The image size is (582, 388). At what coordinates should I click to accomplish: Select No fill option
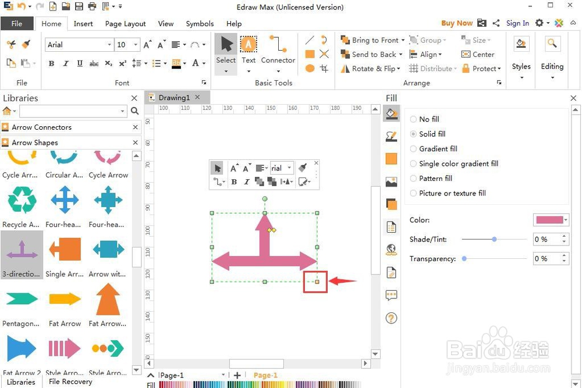424,119
